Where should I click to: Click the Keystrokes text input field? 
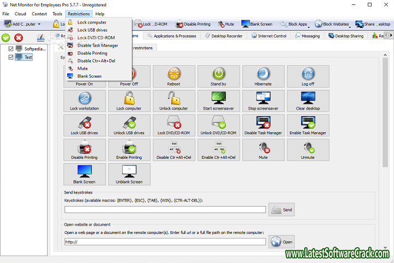[165, 209]
